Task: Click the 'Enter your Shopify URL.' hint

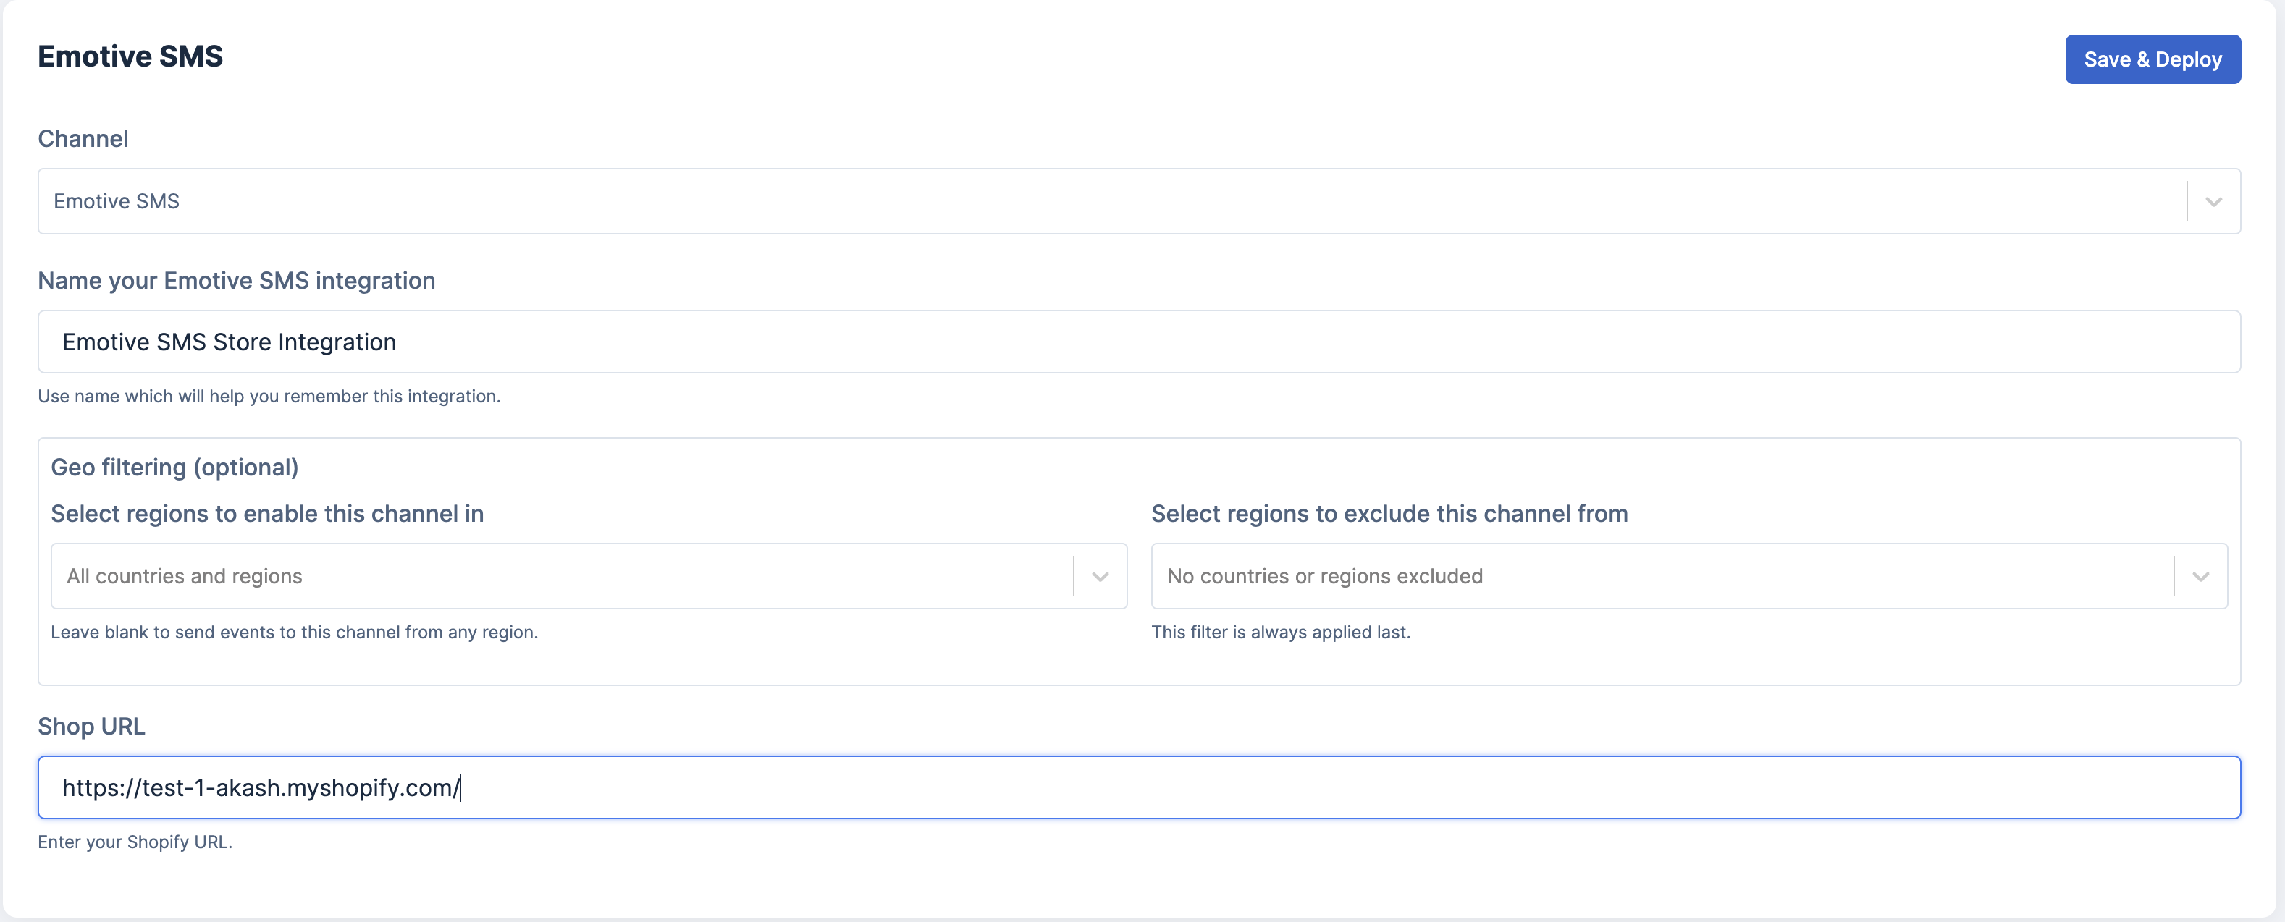Action: point(135,842)
